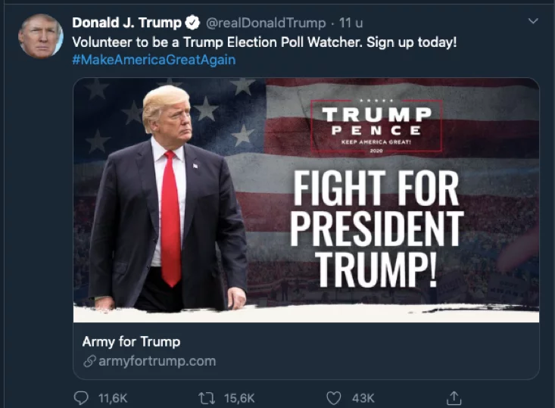Open Donald J. Trump display name
Screen dimensions: 555x408
pos(126,23)
